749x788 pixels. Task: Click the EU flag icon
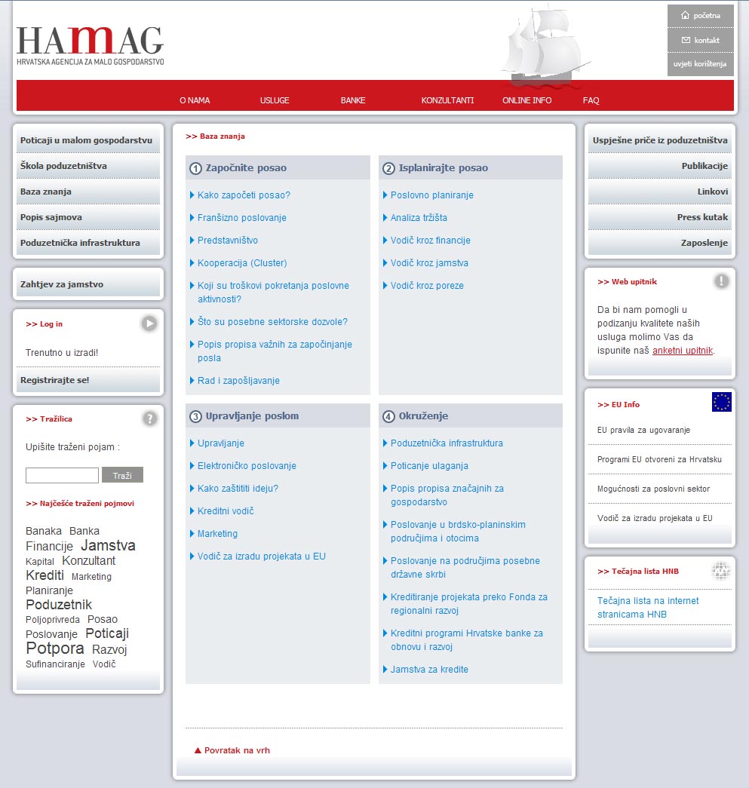coord(721,403)
